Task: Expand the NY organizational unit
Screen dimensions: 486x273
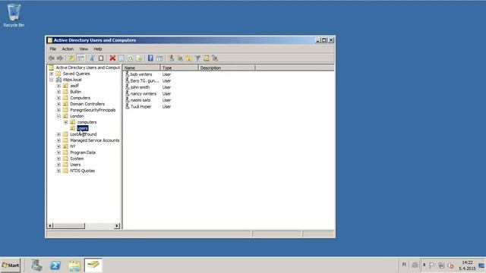Action: tap(58, 146)
